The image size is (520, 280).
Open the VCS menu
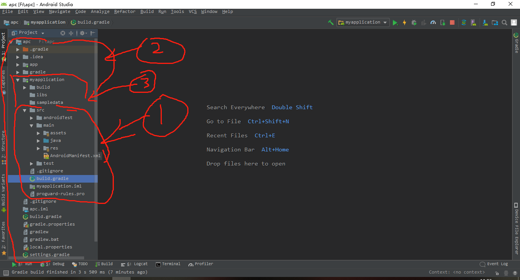(193, 12)
